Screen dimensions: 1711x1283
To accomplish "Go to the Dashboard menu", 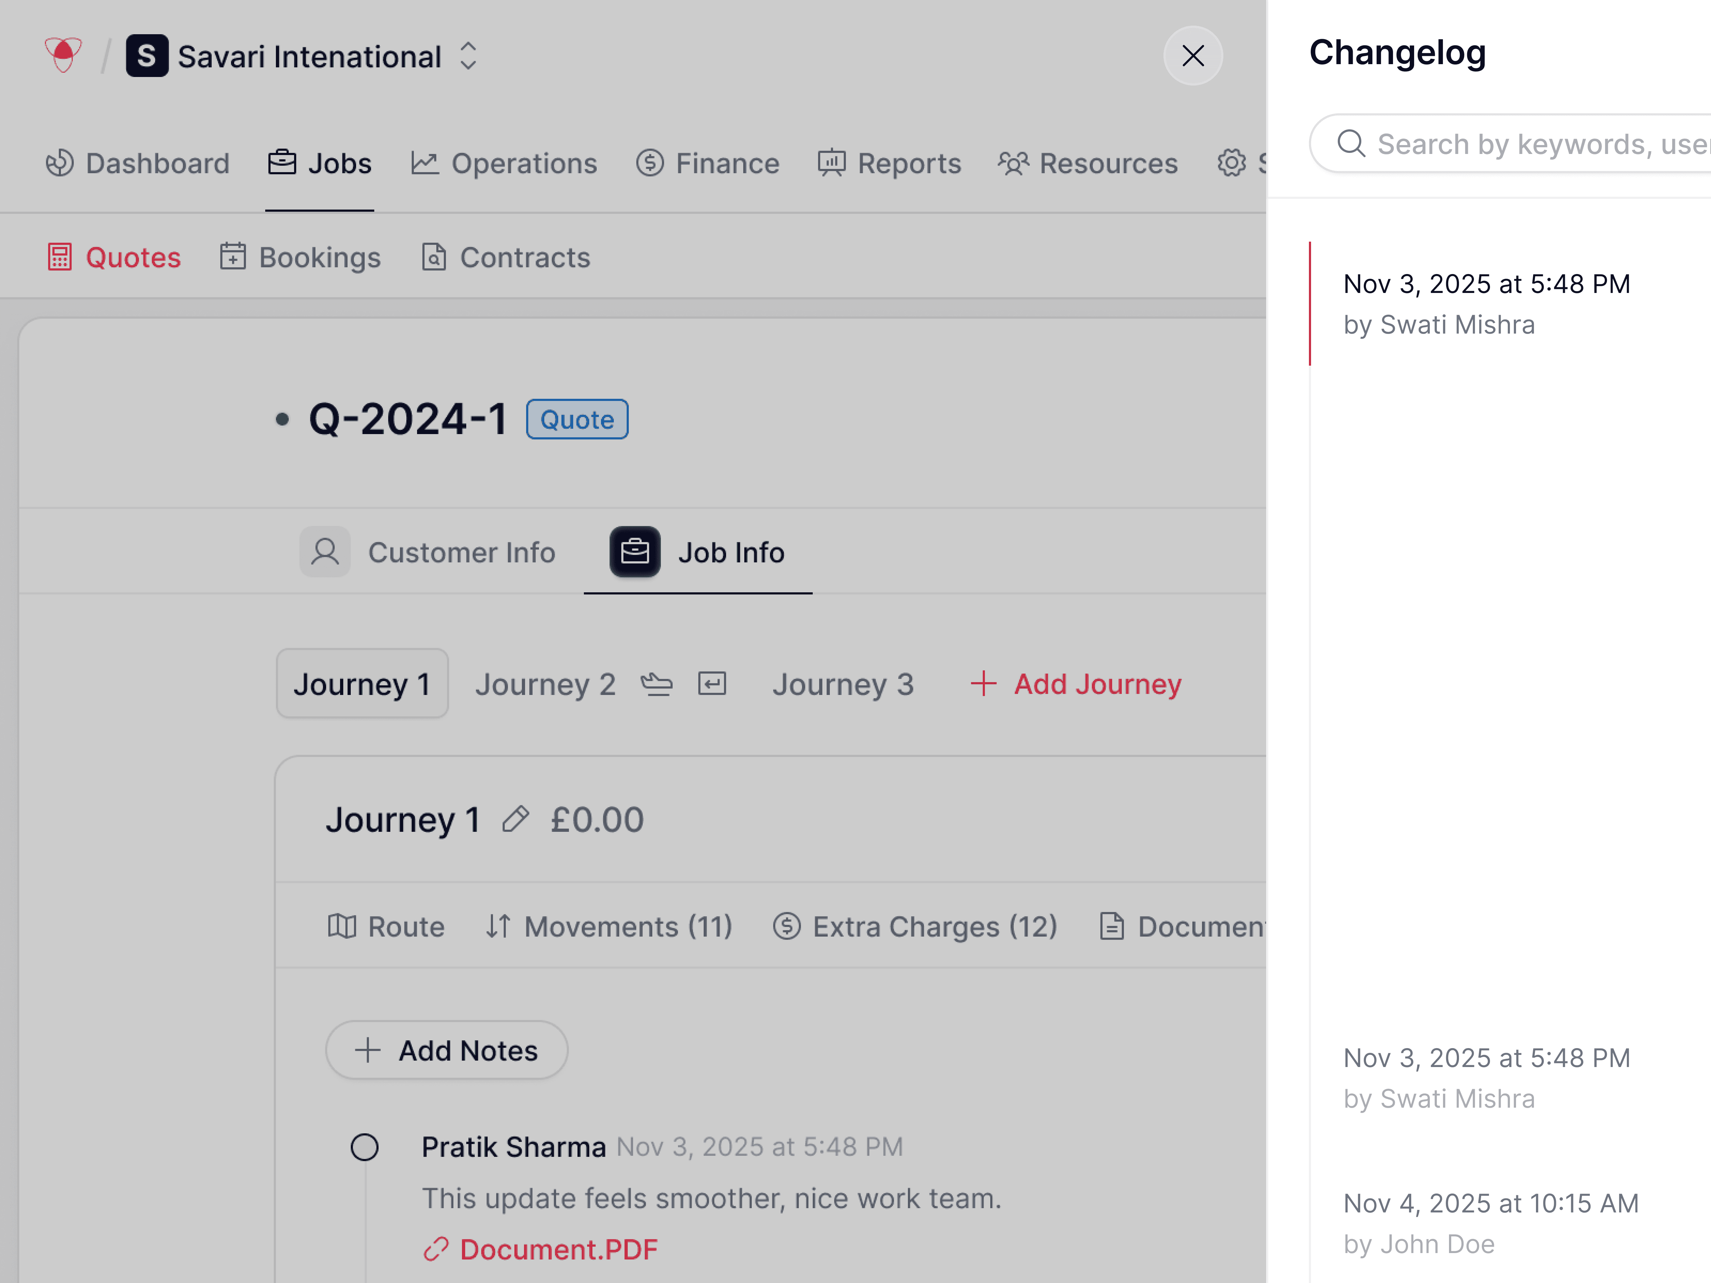I will click(x=138, y=163).
